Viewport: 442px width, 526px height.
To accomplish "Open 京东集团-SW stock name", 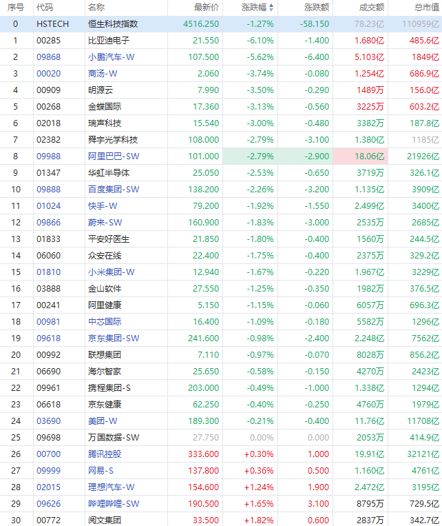I will [x=114, y=338].
